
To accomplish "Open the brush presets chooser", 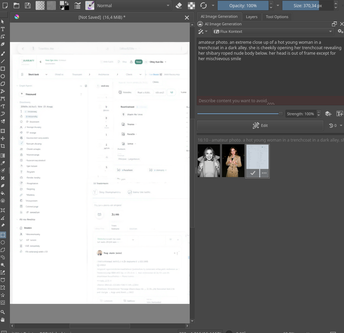I will point(90,5).
